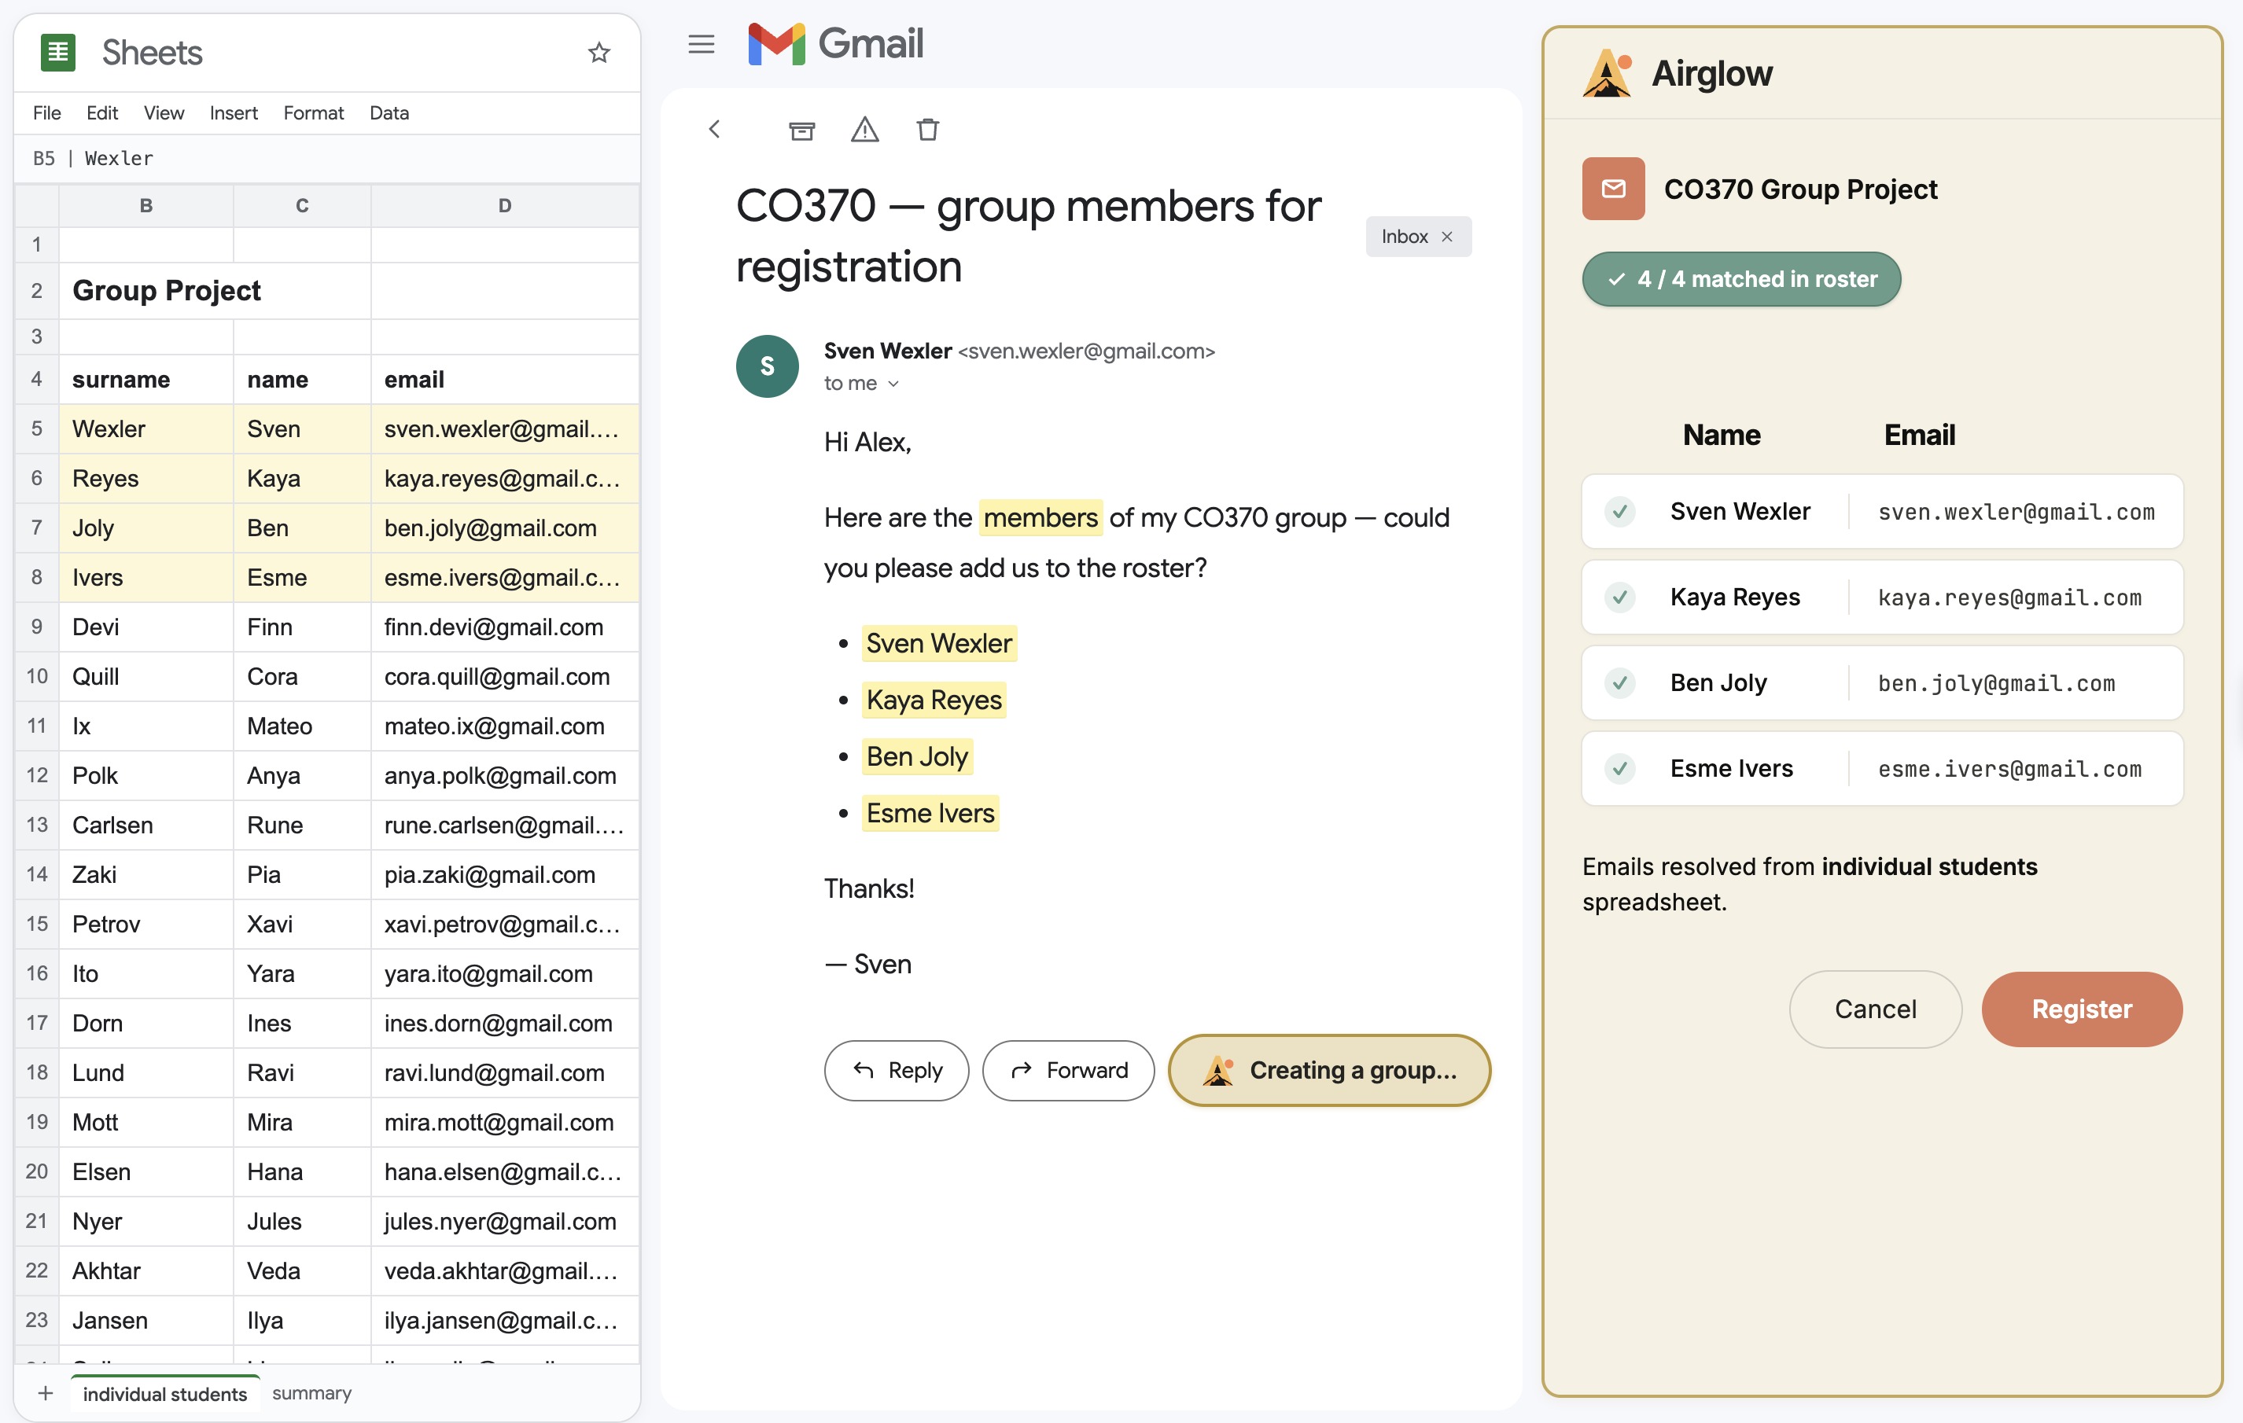
Task: Click the CO370 Group Project mail icon
Action: click(1613, 189)
